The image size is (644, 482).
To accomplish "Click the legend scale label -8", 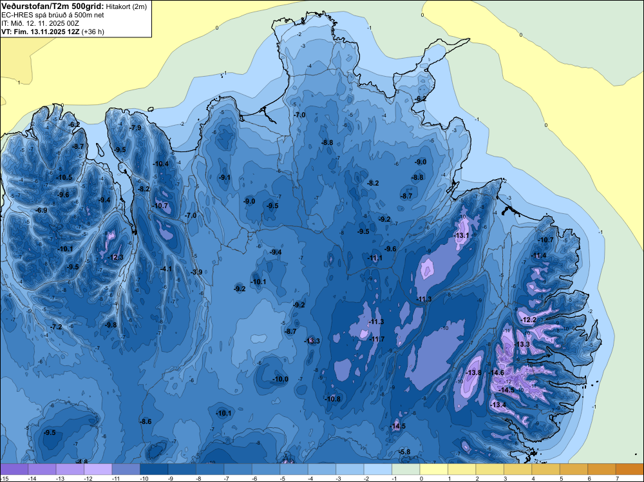I will (199, 478).
